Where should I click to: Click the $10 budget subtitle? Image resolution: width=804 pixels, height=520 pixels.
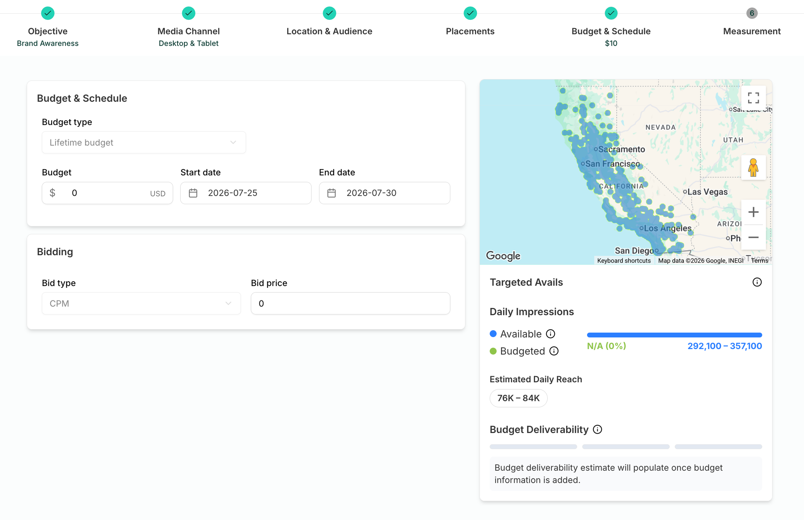(x=611, y=43)
